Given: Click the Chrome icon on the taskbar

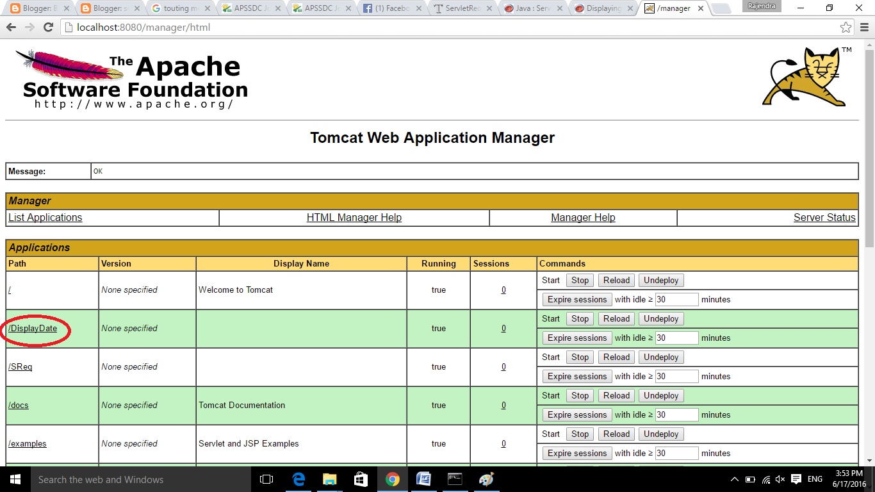Looking at the screenshot, I should (392, 479).
